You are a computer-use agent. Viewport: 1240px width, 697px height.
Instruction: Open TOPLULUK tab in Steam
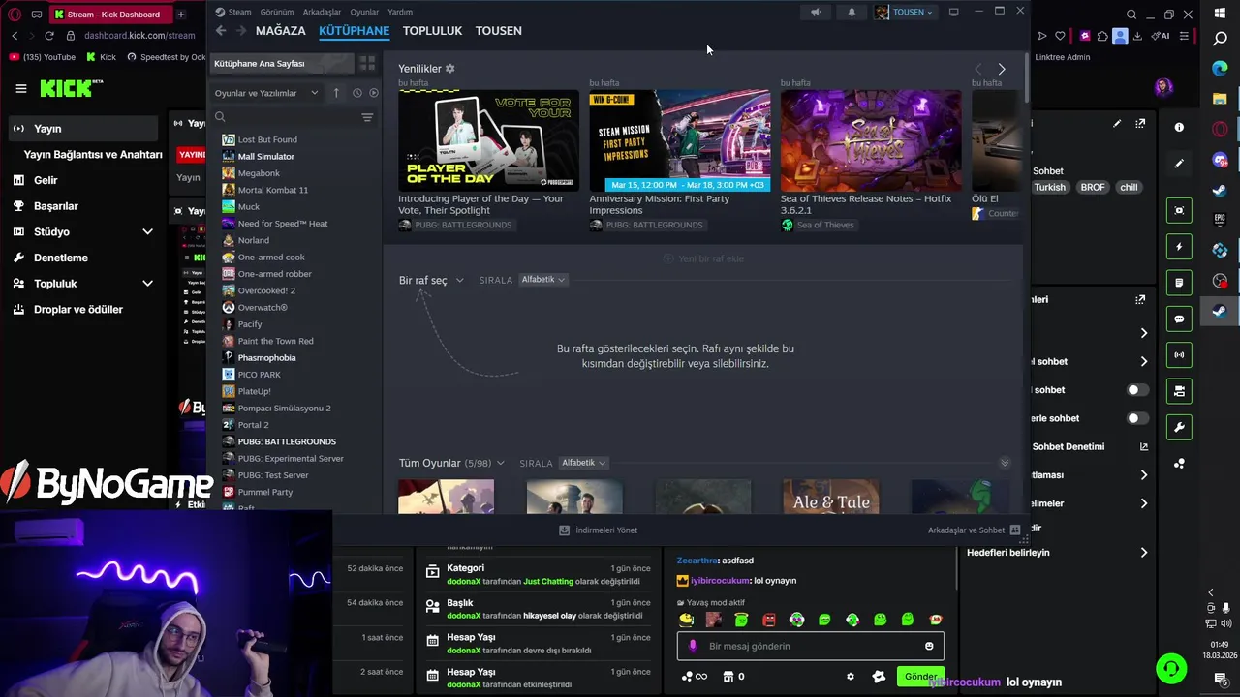(x=432, y=31)
